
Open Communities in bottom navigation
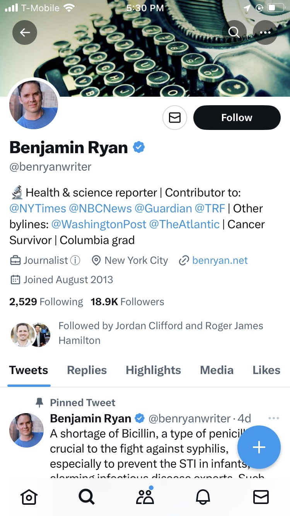coord(145,497)
